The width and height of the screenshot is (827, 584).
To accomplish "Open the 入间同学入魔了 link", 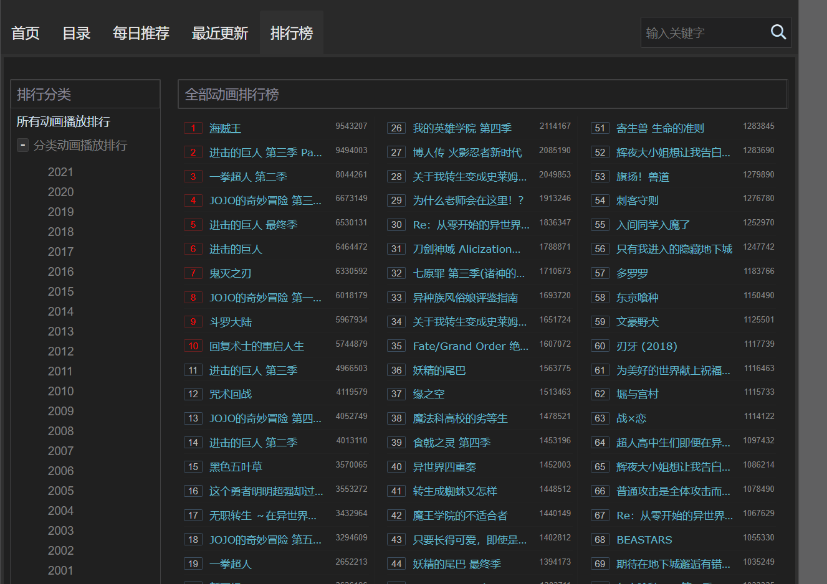I will tap(653, 225).
